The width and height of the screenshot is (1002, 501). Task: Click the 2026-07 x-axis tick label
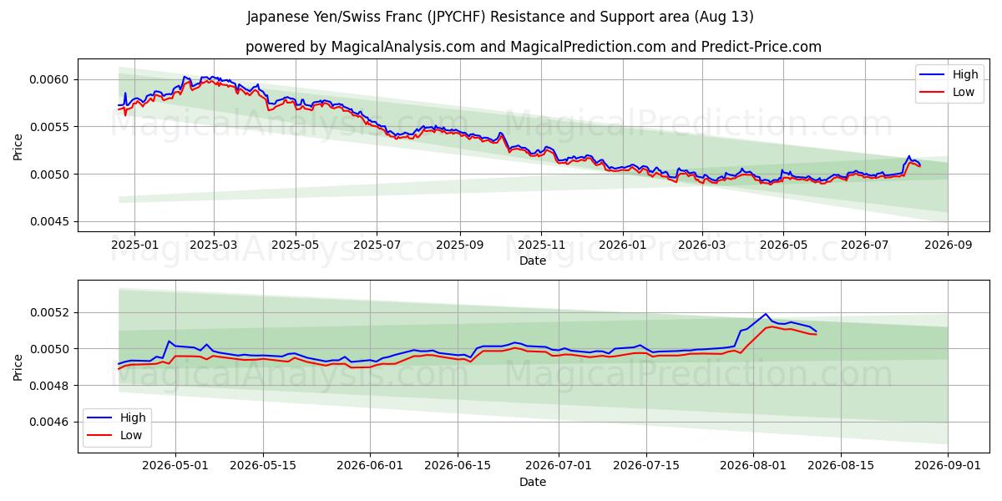point(864,245)
